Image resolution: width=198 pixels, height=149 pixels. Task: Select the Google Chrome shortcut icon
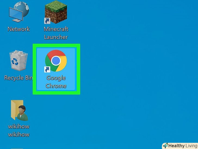pos(56,61)
